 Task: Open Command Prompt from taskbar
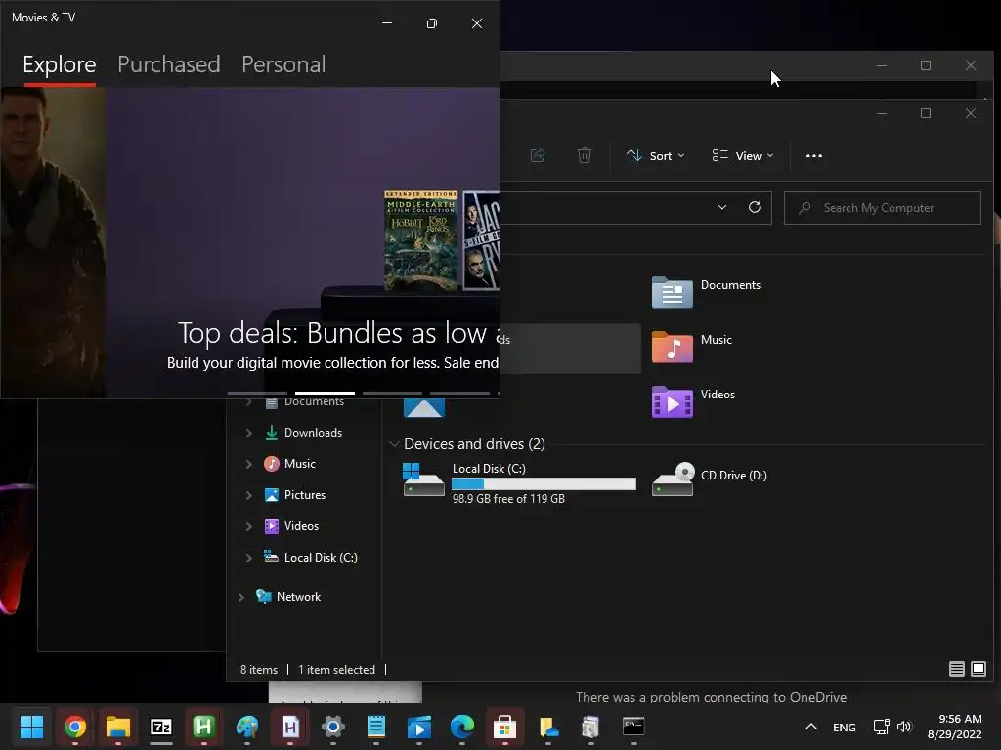tap(633, 727)
